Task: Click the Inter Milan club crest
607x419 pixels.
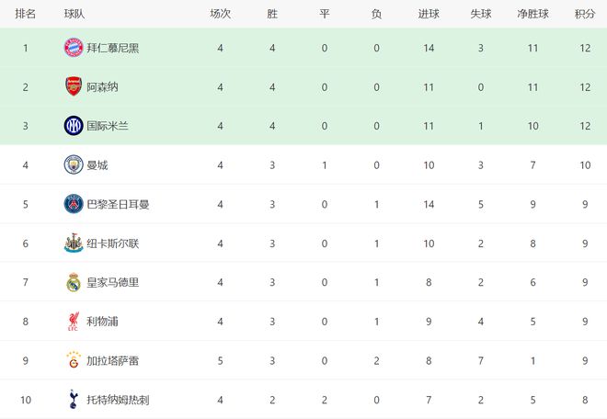Action: (74, 125)
